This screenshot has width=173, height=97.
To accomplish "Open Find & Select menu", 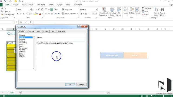I will point(162,12).
